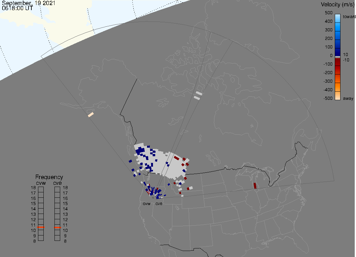The height and width of the screenshot is (257, 356).
Task: Click the bottom box of cve frequency column
Action: tap(57, 238)
